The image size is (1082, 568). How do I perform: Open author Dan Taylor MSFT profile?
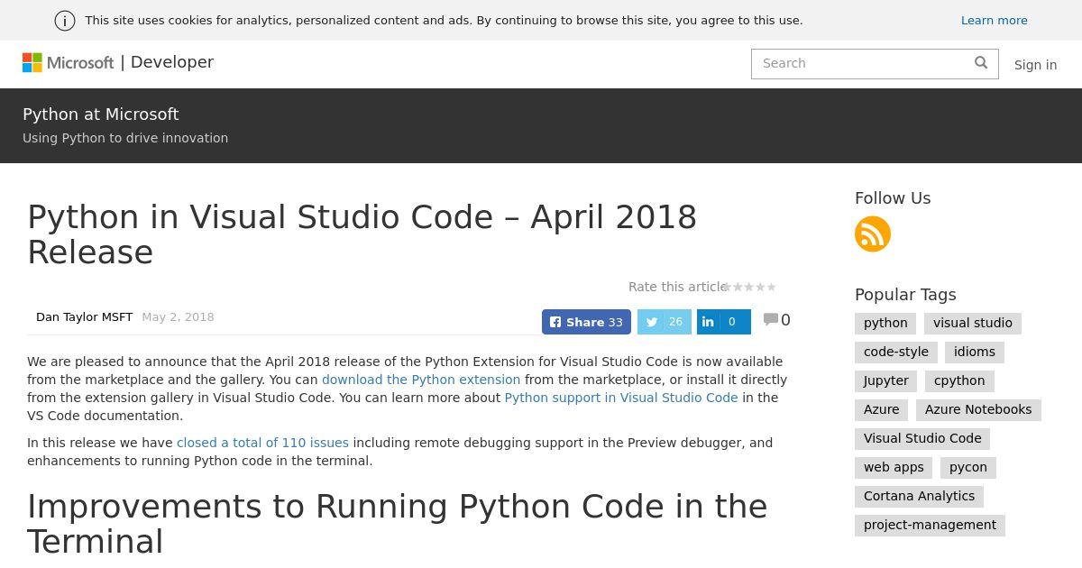(x=84, y=317)
